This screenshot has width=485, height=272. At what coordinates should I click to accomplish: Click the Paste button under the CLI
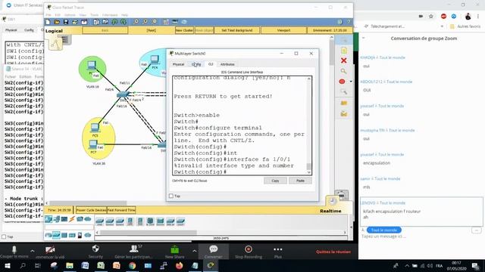(x=300, y=181)
